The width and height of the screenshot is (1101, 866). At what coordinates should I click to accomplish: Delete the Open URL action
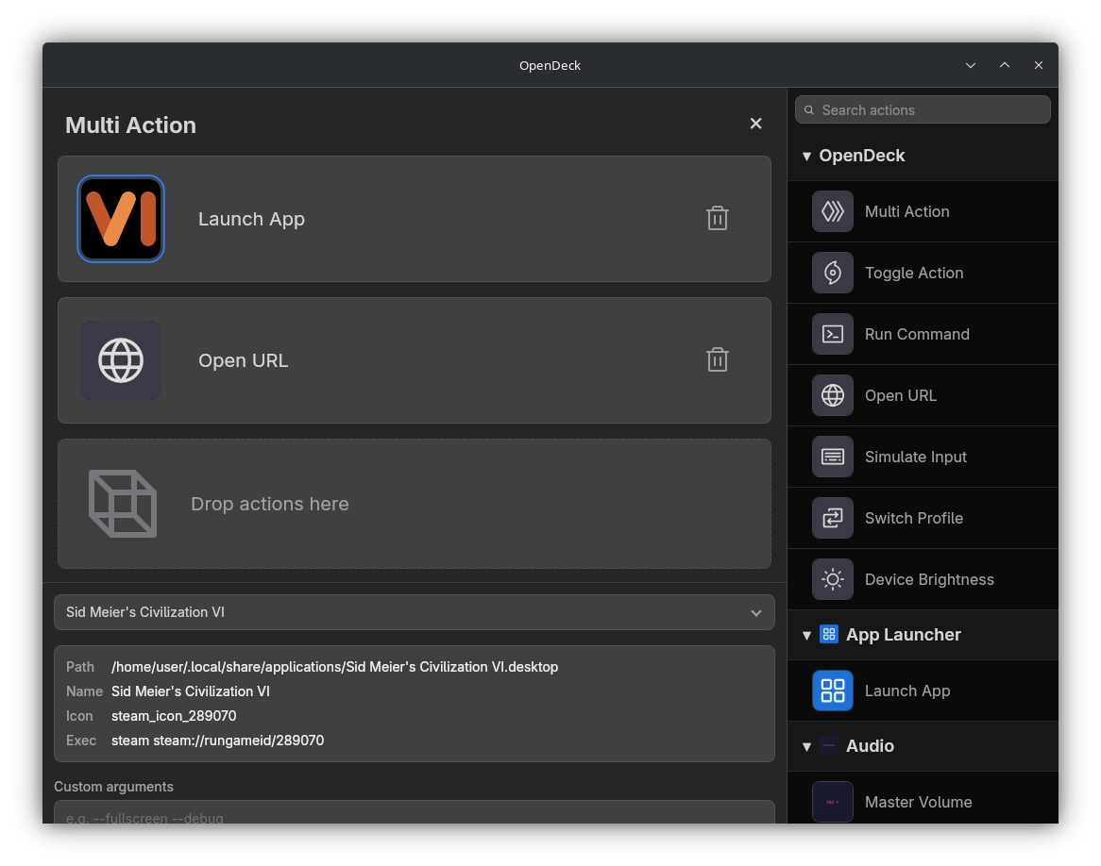[717, 360]
